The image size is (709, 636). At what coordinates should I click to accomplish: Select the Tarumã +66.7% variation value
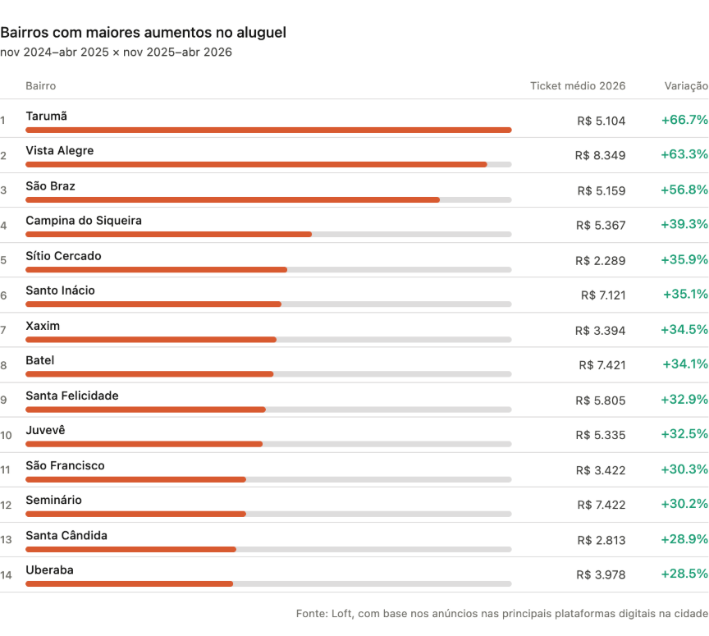[x=684, y=121]
